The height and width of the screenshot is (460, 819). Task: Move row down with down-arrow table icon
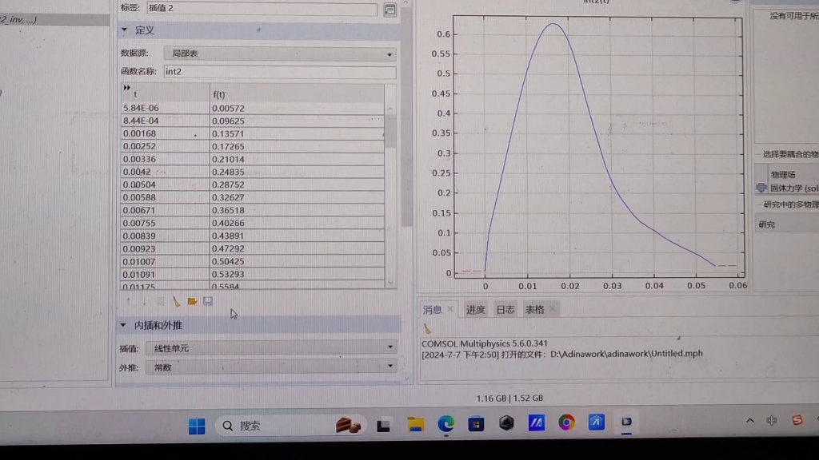tap(144, 301)
